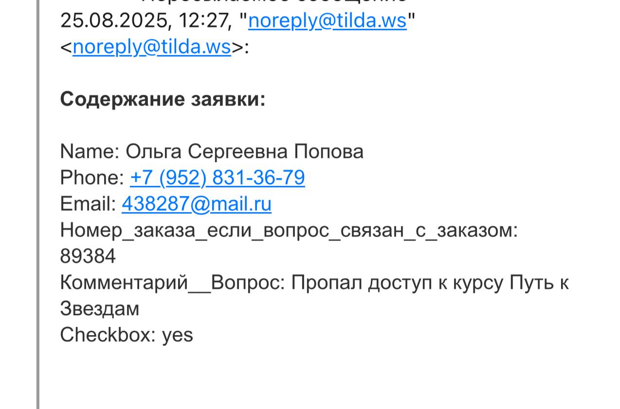This screenshot has height=409, width=620.
Task: Tap the phone number +7 (952) 831-36-79
Action: (217, 178)
